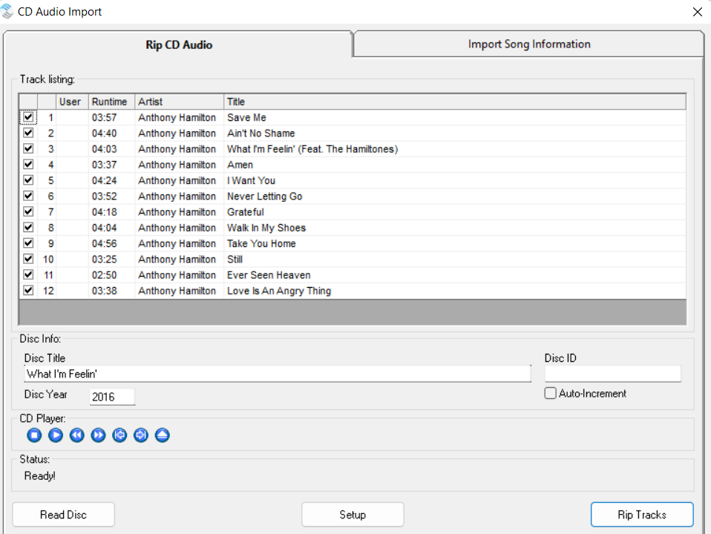This screenshot has width=711, height=534.
Task: Focus the Disc ID input field
Action: point(612,375)
